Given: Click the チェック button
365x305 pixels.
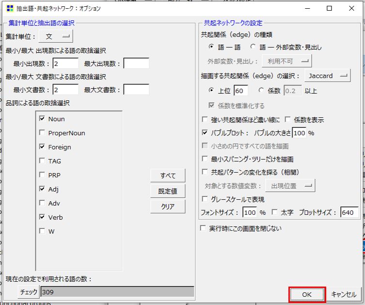Looking at the screenshot, I should 29,292.
